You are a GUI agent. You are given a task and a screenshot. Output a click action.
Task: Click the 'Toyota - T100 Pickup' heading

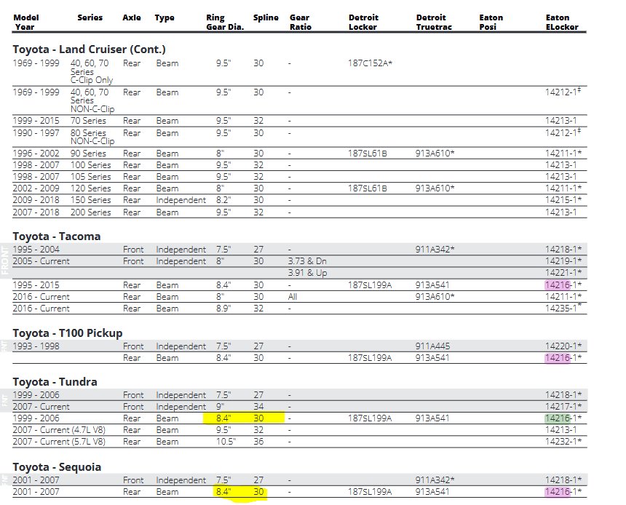tap(68, 333)
